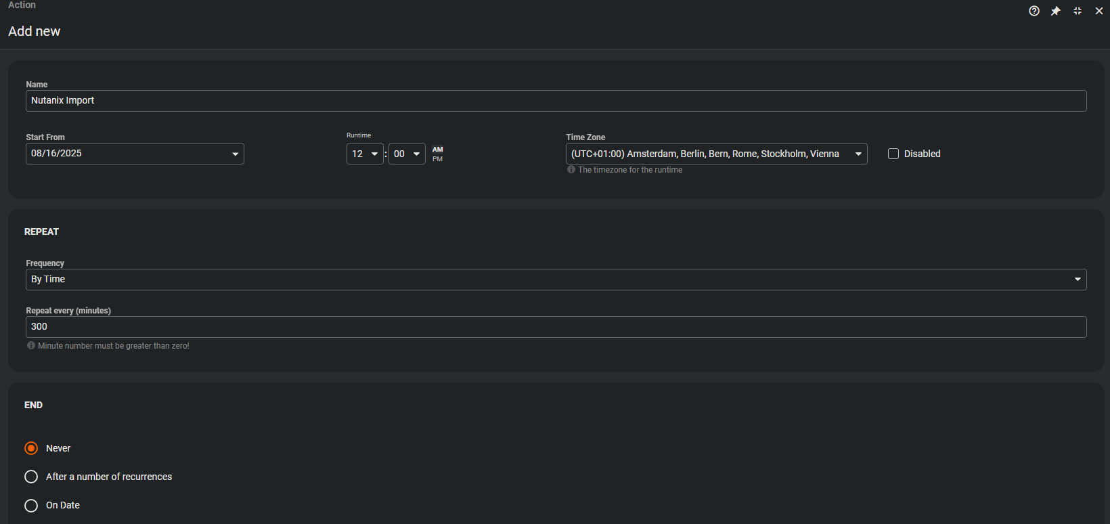Screen dimensions: 1110x524
Task: Select the Never end option
Action: tap(31, 448)
